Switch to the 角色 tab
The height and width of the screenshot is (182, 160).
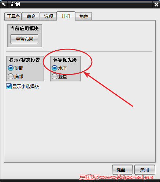(83, 16)
